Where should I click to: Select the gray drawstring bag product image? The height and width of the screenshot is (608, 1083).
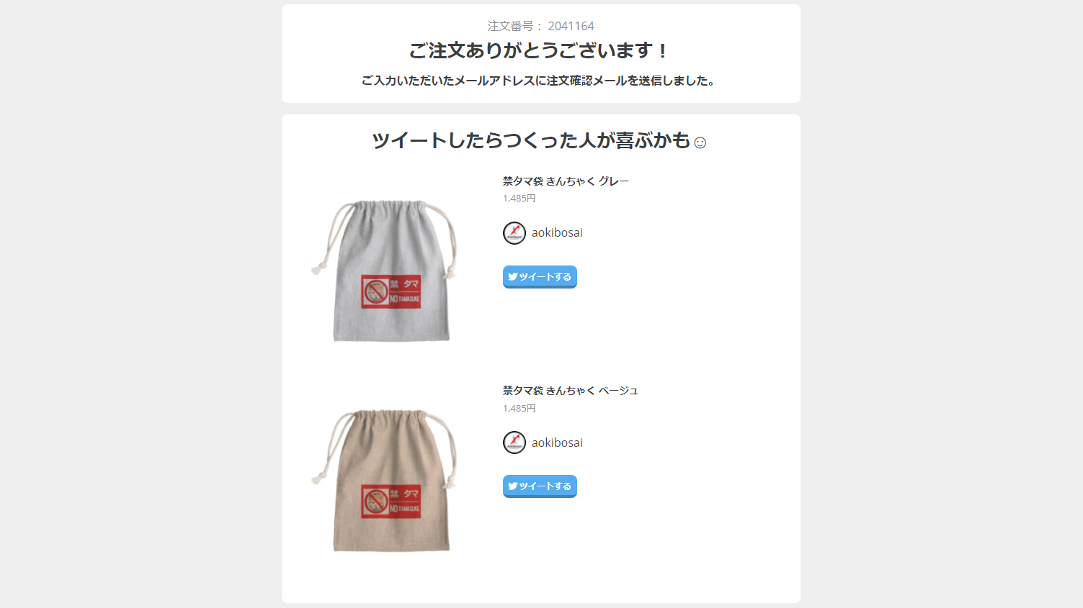[385, 271]
